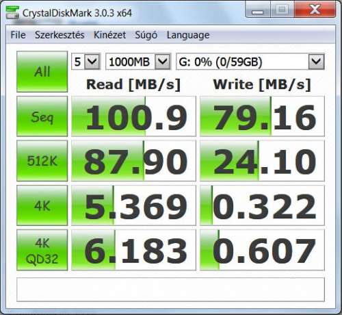
Task: Start the 4K benchmark
Action: tap(42, 205)
